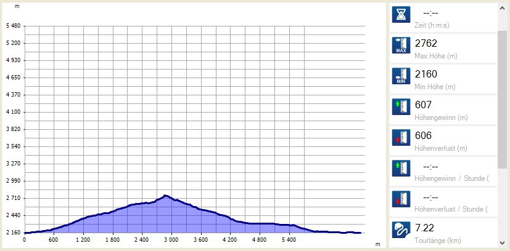
Task: Click the scrollbar down arrow
Action: (502, 243)
